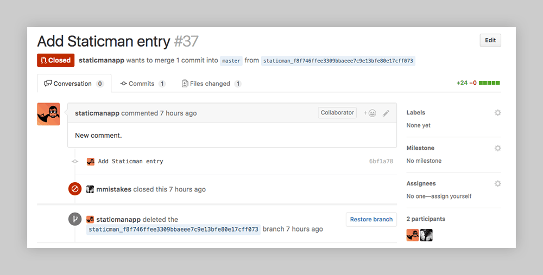
Task: Add a reaction with the smiley icon
Action: (370, 113)
